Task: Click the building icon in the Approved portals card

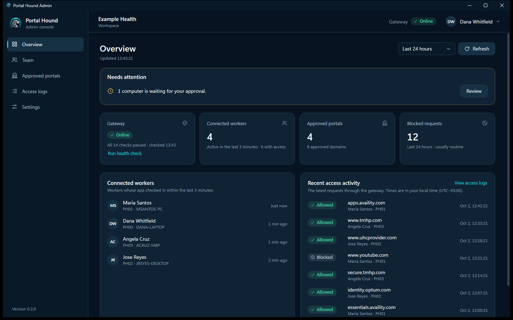Action: pyautogui.click(x=385, y=123)
